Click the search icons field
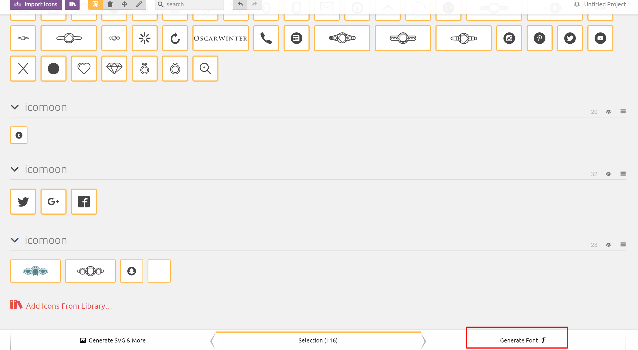Viewport: 638px width, 350px height. click(x=192, y=4)
